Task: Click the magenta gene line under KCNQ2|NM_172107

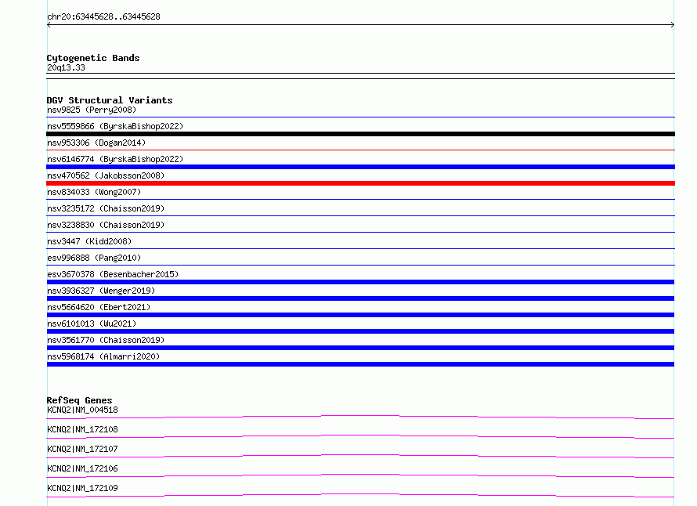Action: tap(360, 456)
